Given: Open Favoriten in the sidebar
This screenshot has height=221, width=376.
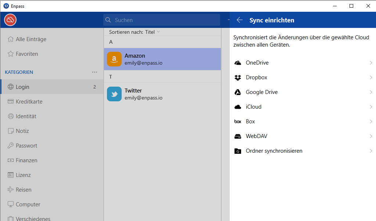Looking at the screenshot, I should coord(27,54).
